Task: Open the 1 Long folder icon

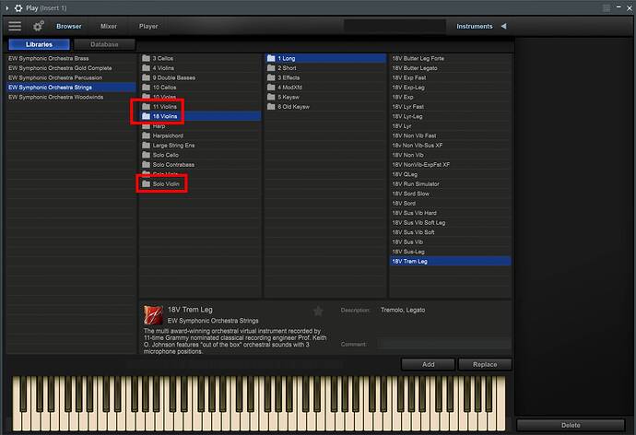Action: [271, 58]
